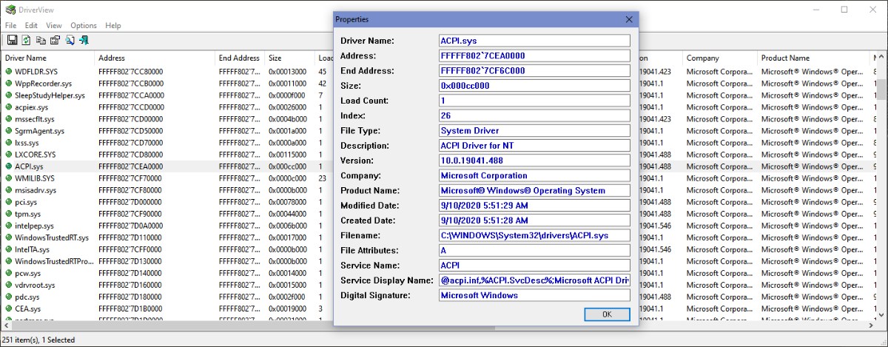Click the green icon beside SgrmAgent.sys
Image resolution: width=888 pixels, height=347 pixels.
(9, 131)
